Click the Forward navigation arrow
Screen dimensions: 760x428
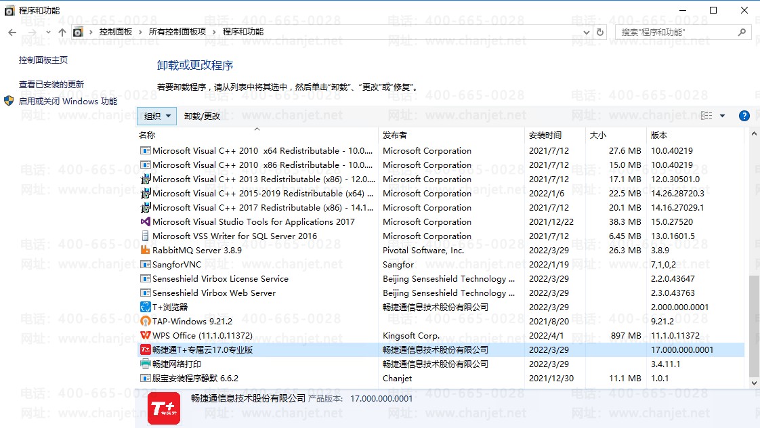[x=32, y=33]
